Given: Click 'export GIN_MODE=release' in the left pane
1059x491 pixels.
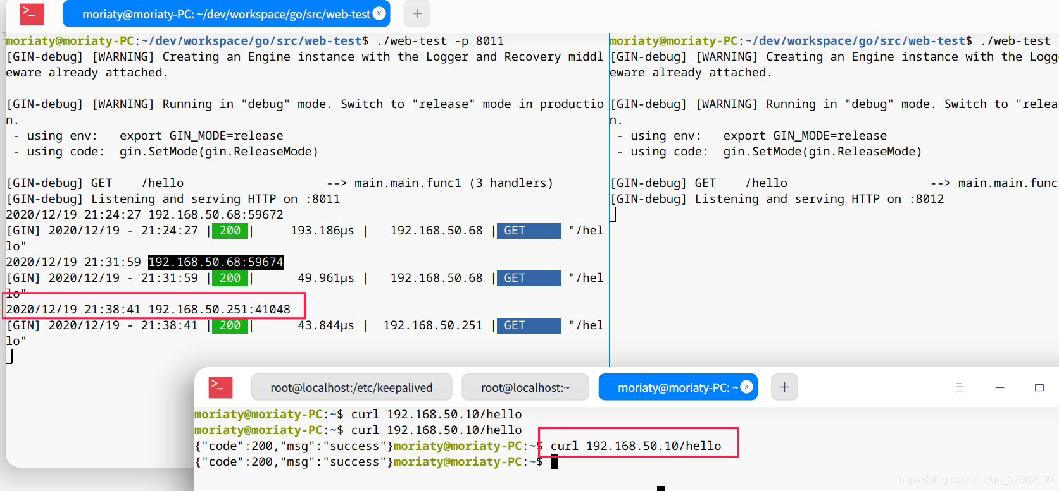Looking at the screenshot, I should [x=201, y=136].
